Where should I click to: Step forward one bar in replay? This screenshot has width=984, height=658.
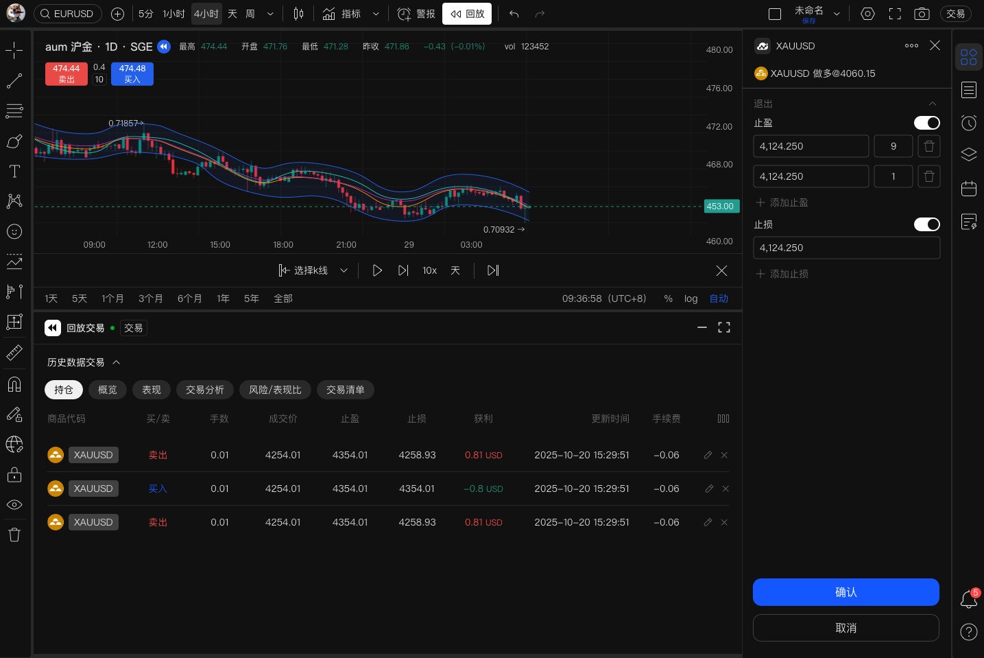403,270
